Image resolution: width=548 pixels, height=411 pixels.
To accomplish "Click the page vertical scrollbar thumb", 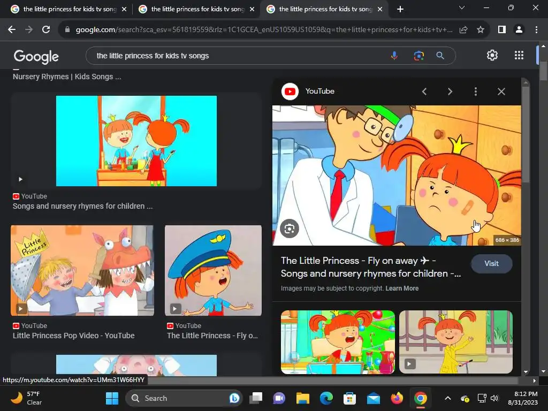I will coord(543,71).
